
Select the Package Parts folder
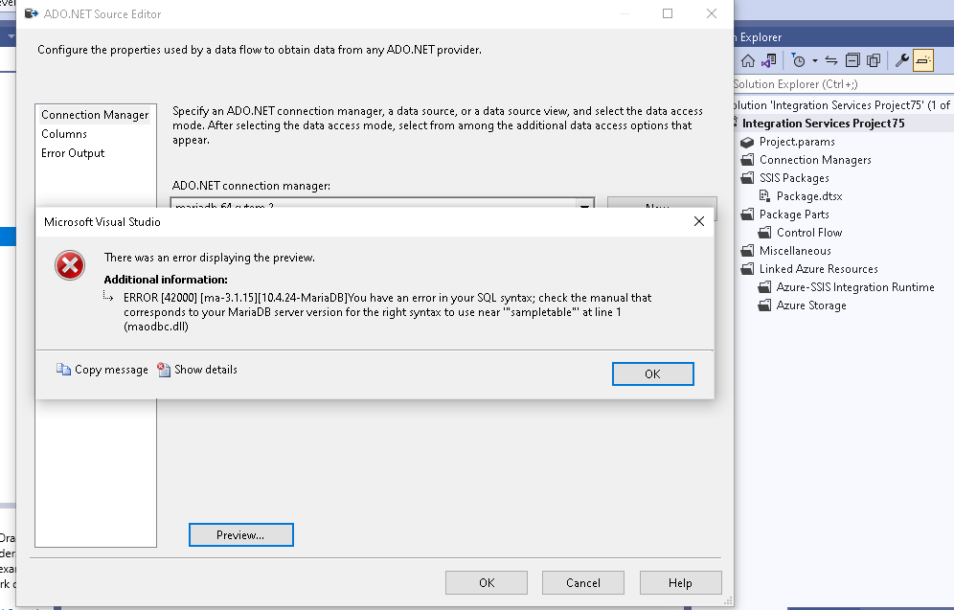(793, 215)
